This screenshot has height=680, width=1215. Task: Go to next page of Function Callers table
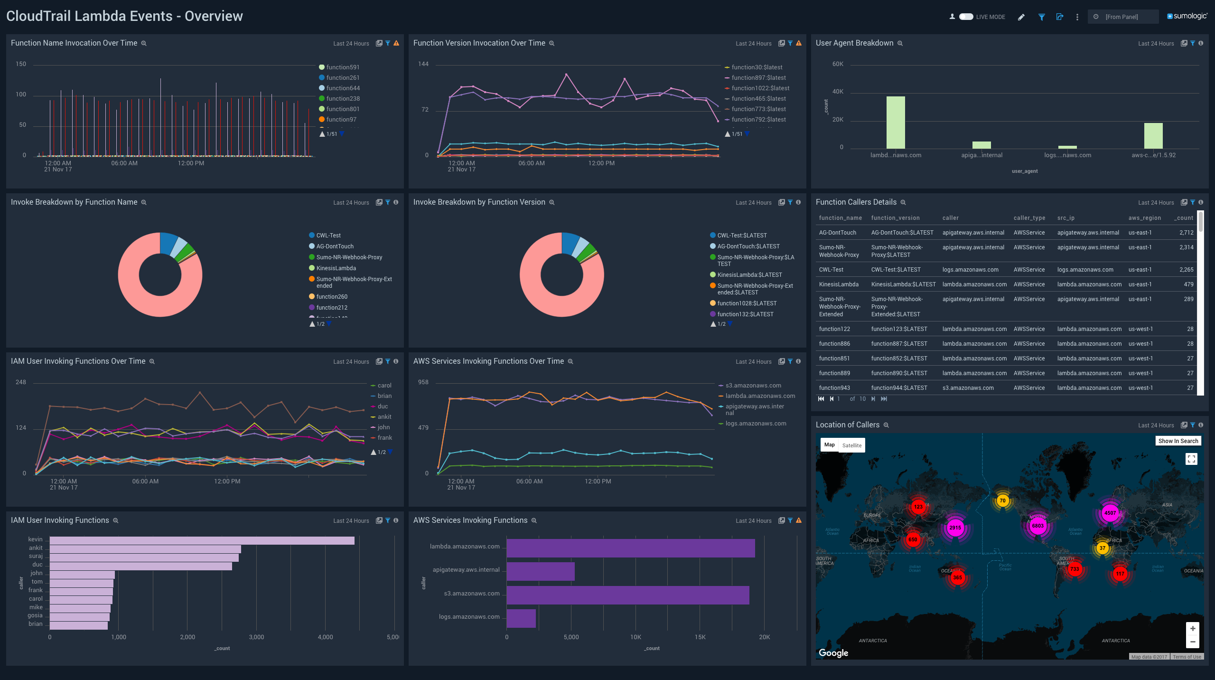pos(873,399)
